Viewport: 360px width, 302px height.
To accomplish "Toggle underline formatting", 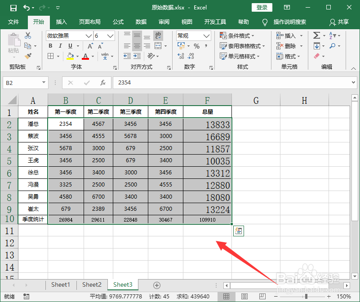I will [x=70, y=46].
